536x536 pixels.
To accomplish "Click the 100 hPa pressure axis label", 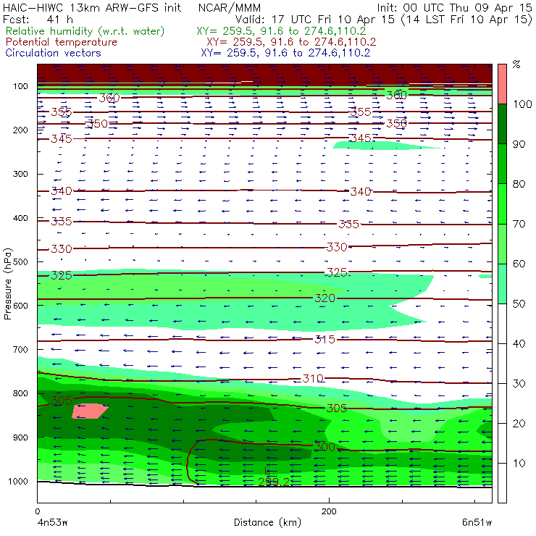I will point(20,86).
